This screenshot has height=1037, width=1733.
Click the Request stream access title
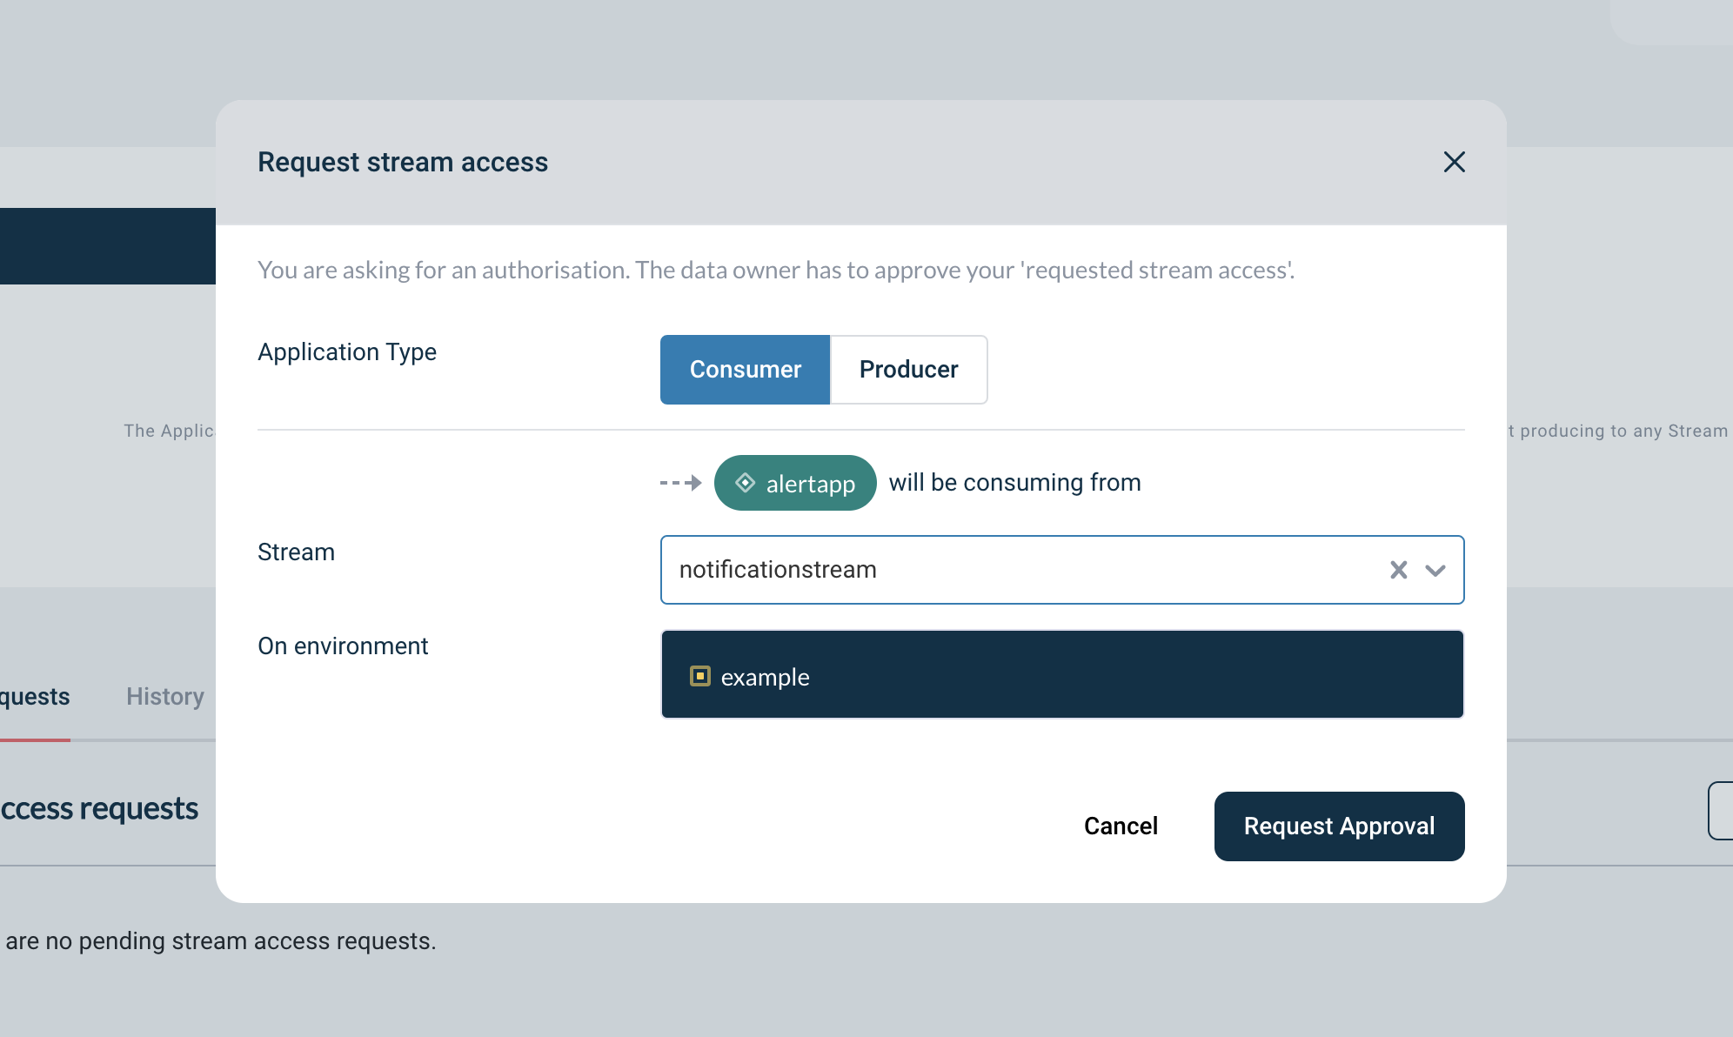pyautogui.click(x=403, y=162)
